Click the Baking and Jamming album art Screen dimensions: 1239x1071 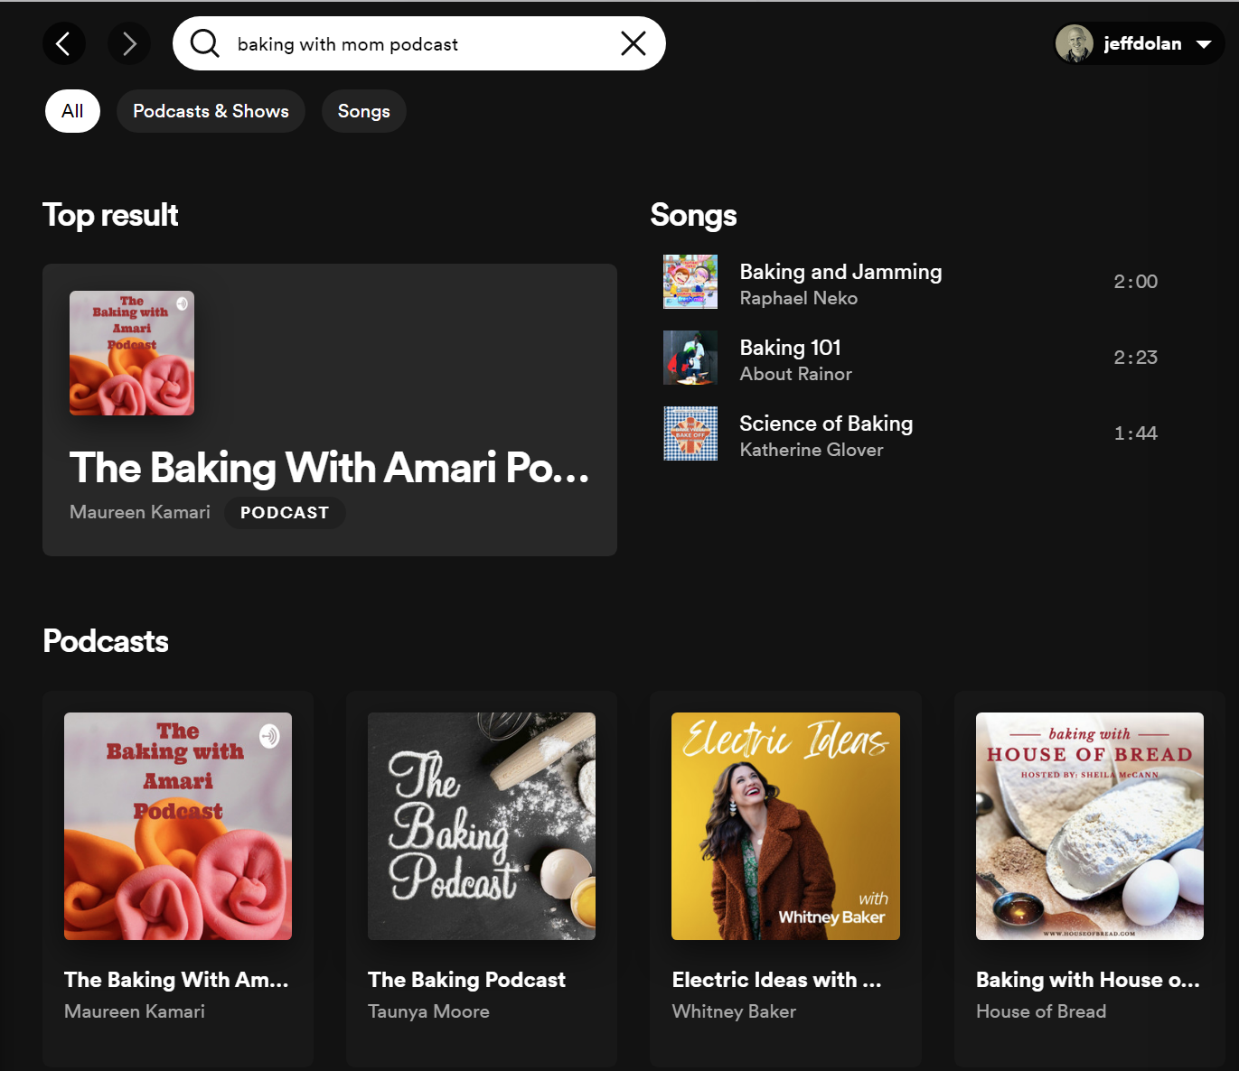click(690, 282)
